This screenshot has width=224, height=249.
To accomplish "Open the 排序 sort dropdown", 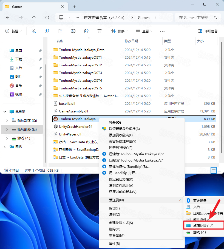I will (x=120, y=31).
